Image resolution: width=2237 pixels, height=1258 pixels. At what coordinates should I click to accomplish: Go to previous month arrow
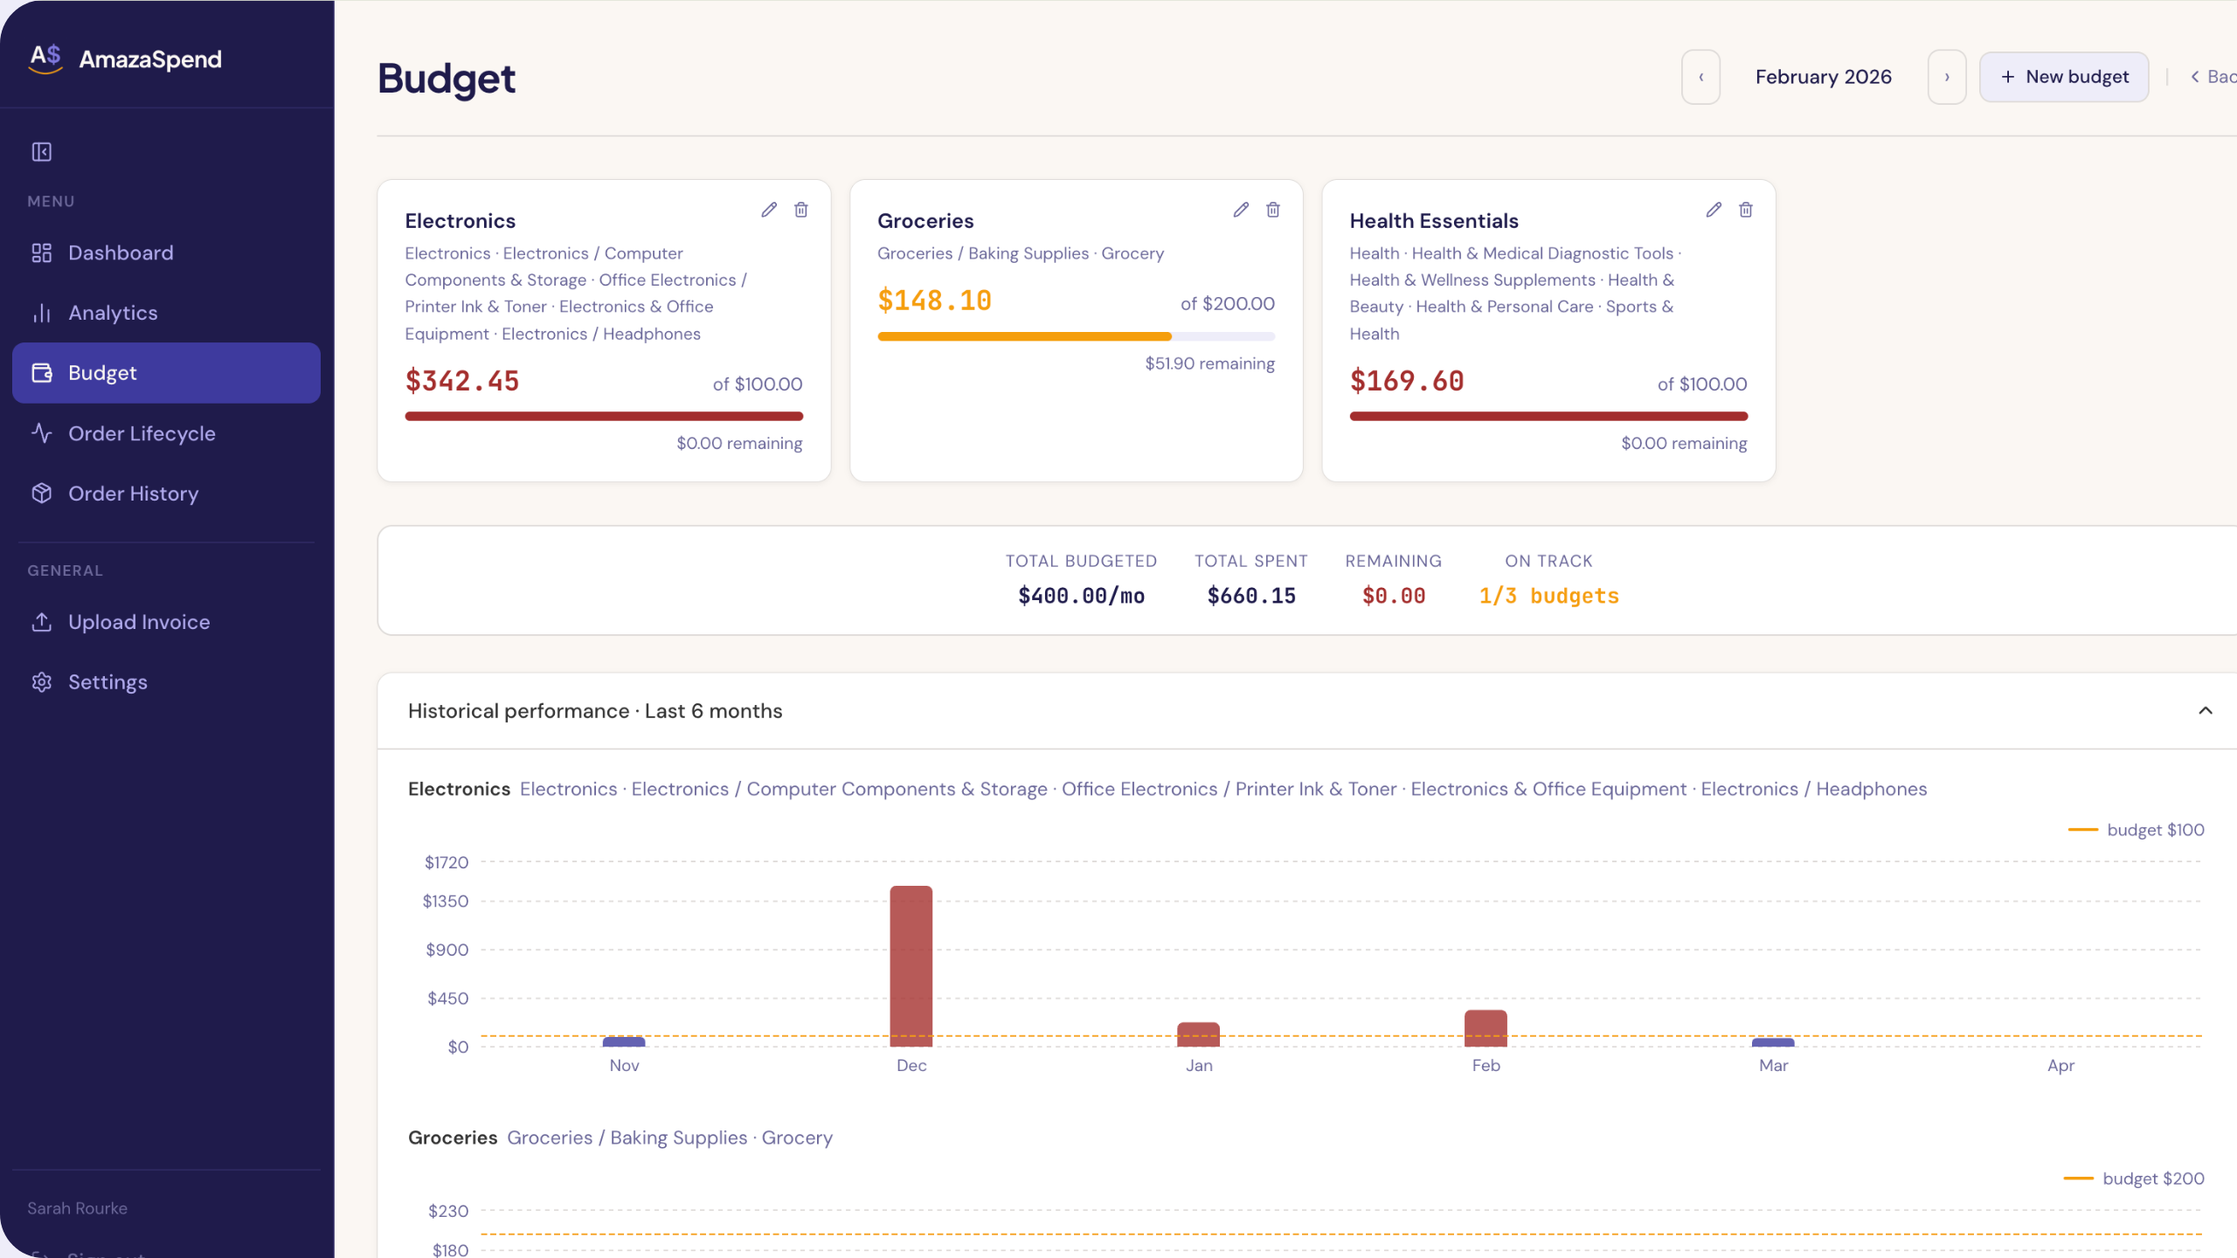[x=1700, y=77]
